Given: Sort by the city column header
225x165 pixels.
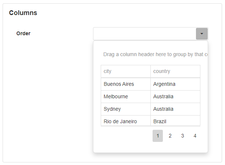Looking at the screenshot, I should 125,71.
